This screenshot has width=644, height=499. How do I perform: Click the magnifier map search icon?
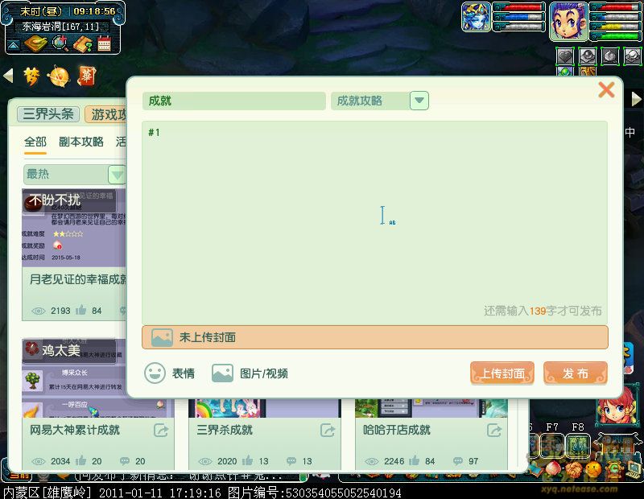pyautogui.click(x=60, y=43)
